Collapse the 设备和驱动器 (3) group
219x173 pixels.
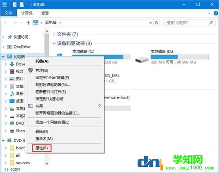pyautogui.click(x=54, y=44)
